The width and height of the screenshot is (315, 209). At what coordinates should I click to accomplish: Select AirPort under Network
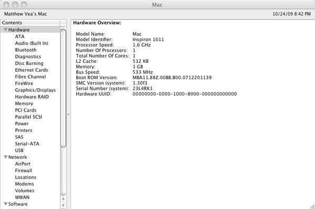[23, 164]
